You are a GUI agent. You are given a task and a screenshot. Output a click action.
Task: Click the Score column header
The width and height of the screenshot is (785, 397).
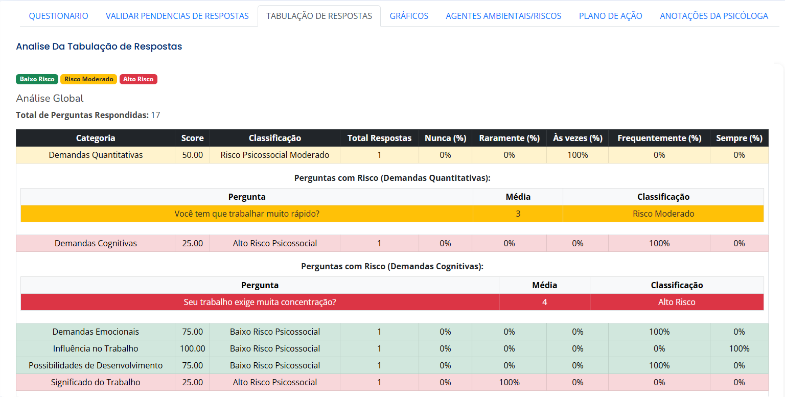[192, 138]
